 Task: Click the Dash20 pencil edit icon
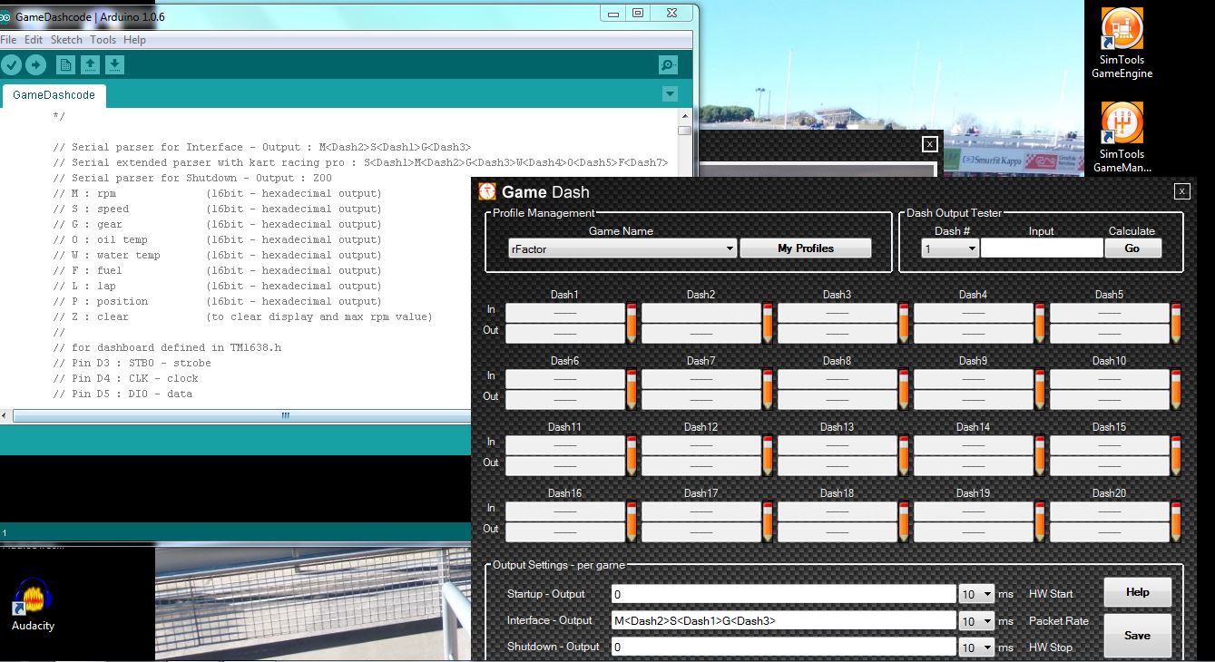click(x=1176, y=521)
